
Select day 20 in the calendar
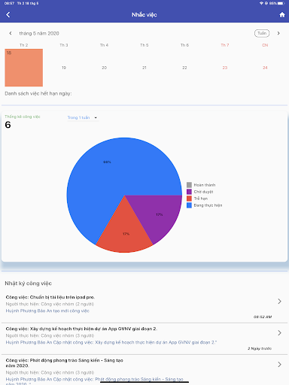click(x=104, y=68)
